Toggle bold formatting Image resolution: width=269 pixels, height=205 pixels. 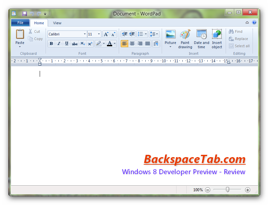pos(51,43)
